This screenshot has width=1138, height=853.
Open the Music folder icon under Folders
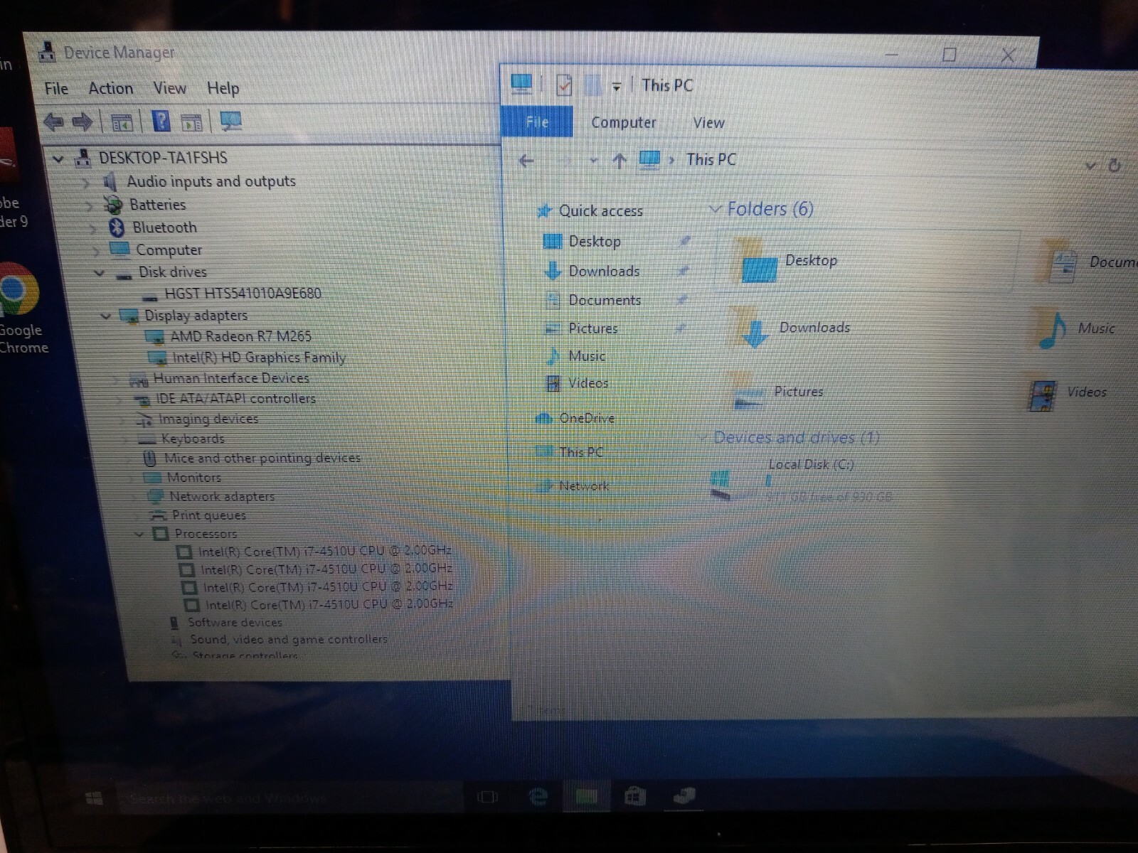(x=1053, y=330)
